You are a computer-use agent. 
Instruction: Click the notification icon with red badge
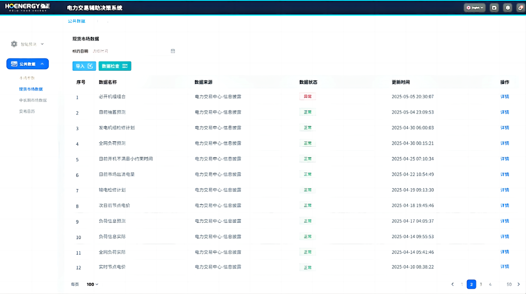[520, 8]
